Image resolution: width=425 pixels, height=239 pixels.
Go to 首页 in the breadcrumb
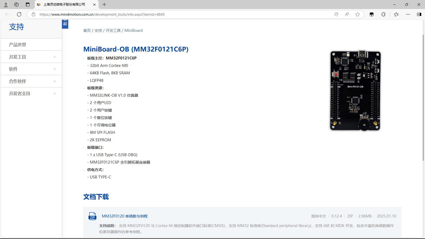tap(87, 31)
